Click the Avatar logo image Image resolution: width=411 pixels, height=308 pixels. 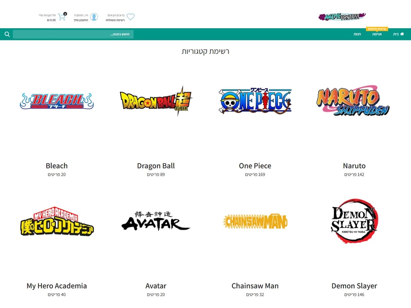pyautogui.click(x=156, y=221)
